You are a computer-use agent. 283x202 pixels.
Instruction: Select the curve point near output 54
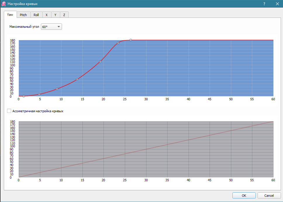click(77, 79)
